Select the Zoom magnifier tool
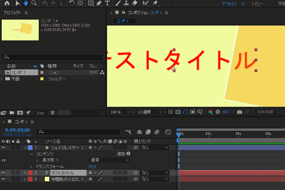The height and width of the screenshot is (190, 285). tap(34, 3)
